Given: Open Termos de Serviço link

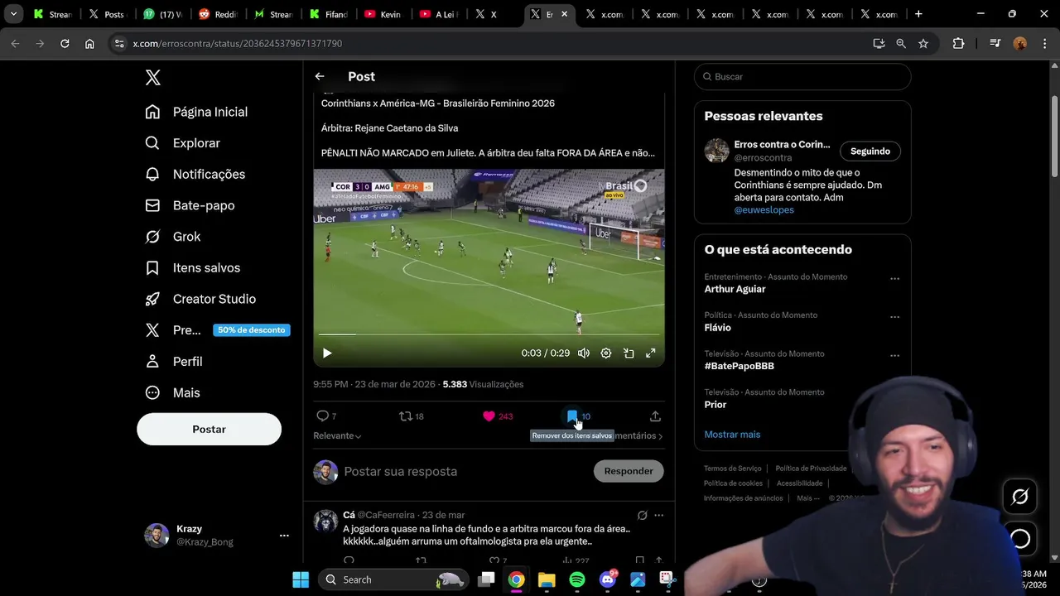Looking at the screenshot, I should 732,469.
